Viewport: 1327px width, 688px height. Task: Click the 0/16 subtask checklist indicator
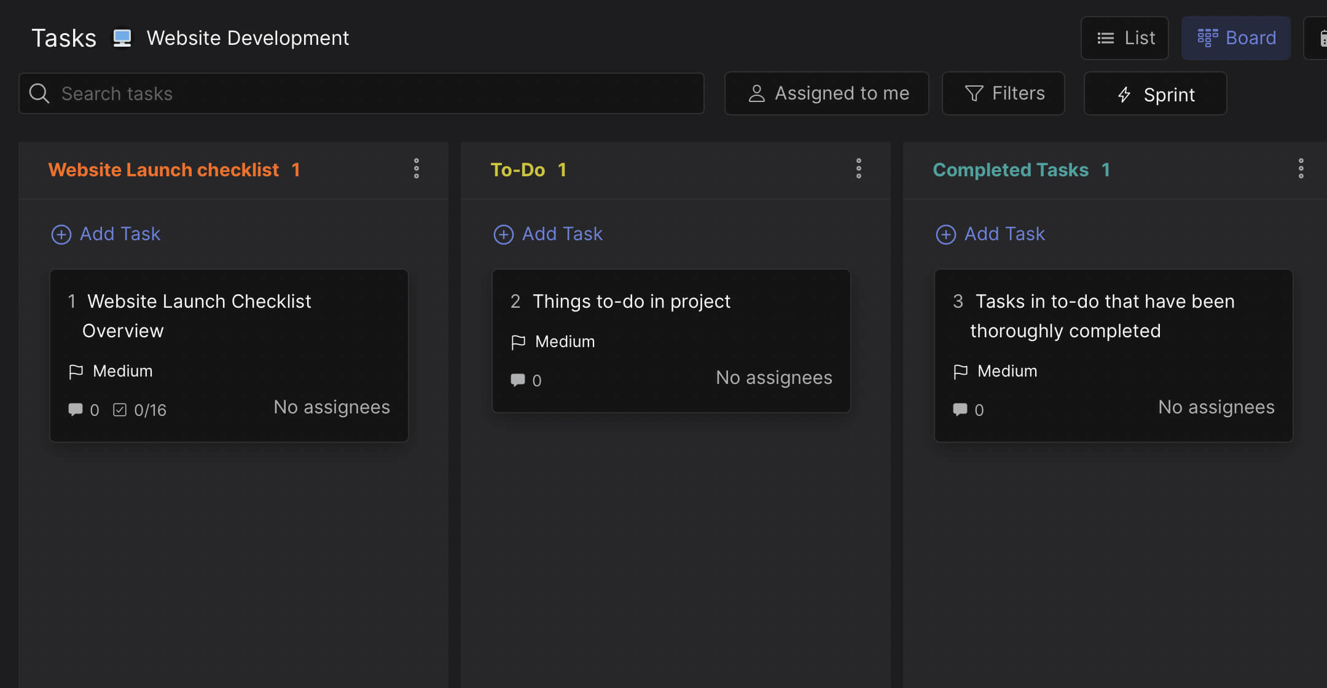[140, 409]
